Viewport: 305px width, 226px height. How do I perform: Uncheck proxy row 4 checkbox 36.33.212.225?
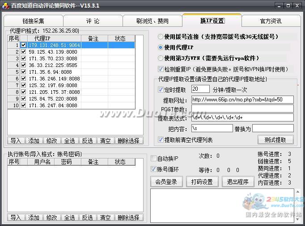pos(24,65)
